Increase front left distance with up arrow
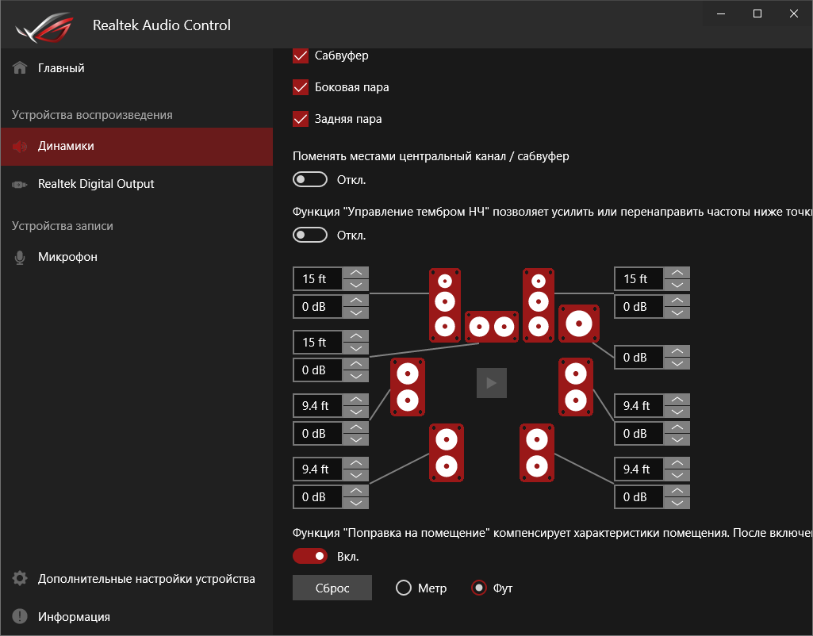The width and height of the screenshot is (813, 636). (356, 273)
